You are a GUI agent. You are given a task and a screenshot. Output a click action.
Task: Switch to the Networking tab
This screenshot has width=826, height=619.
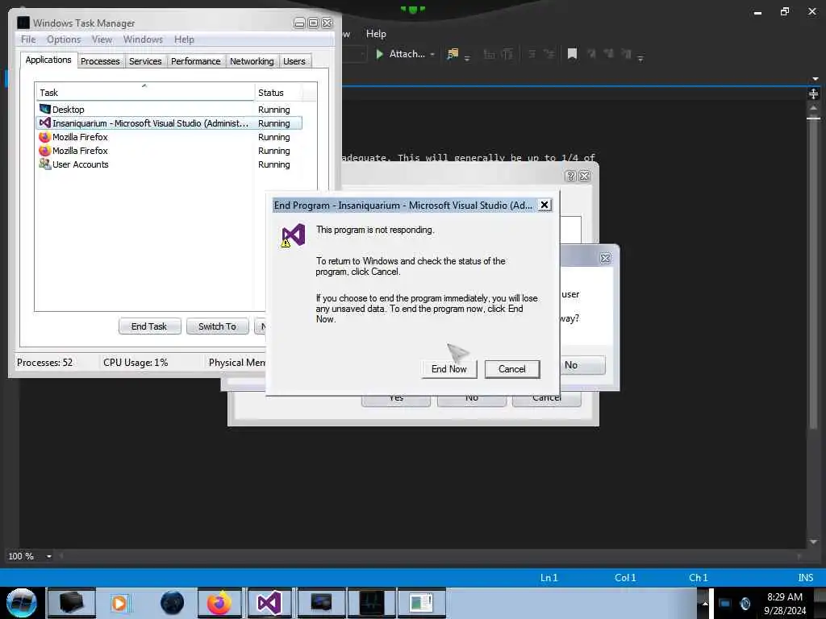252,61
